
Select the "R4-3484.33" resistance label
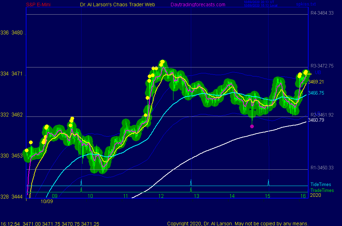pos(322,13)
